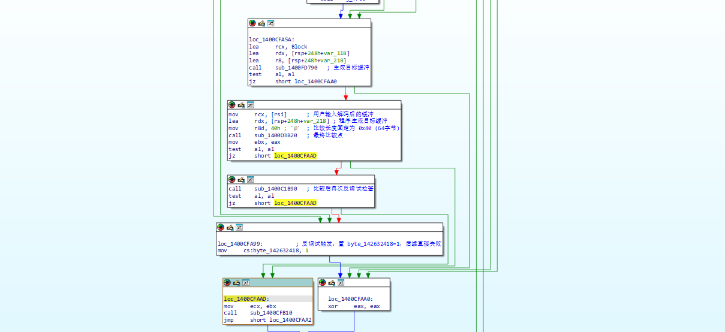Click the pencil icon on loc_1400CFA99 node
Screen dimensions: 725x332
[x=230, y=228]
